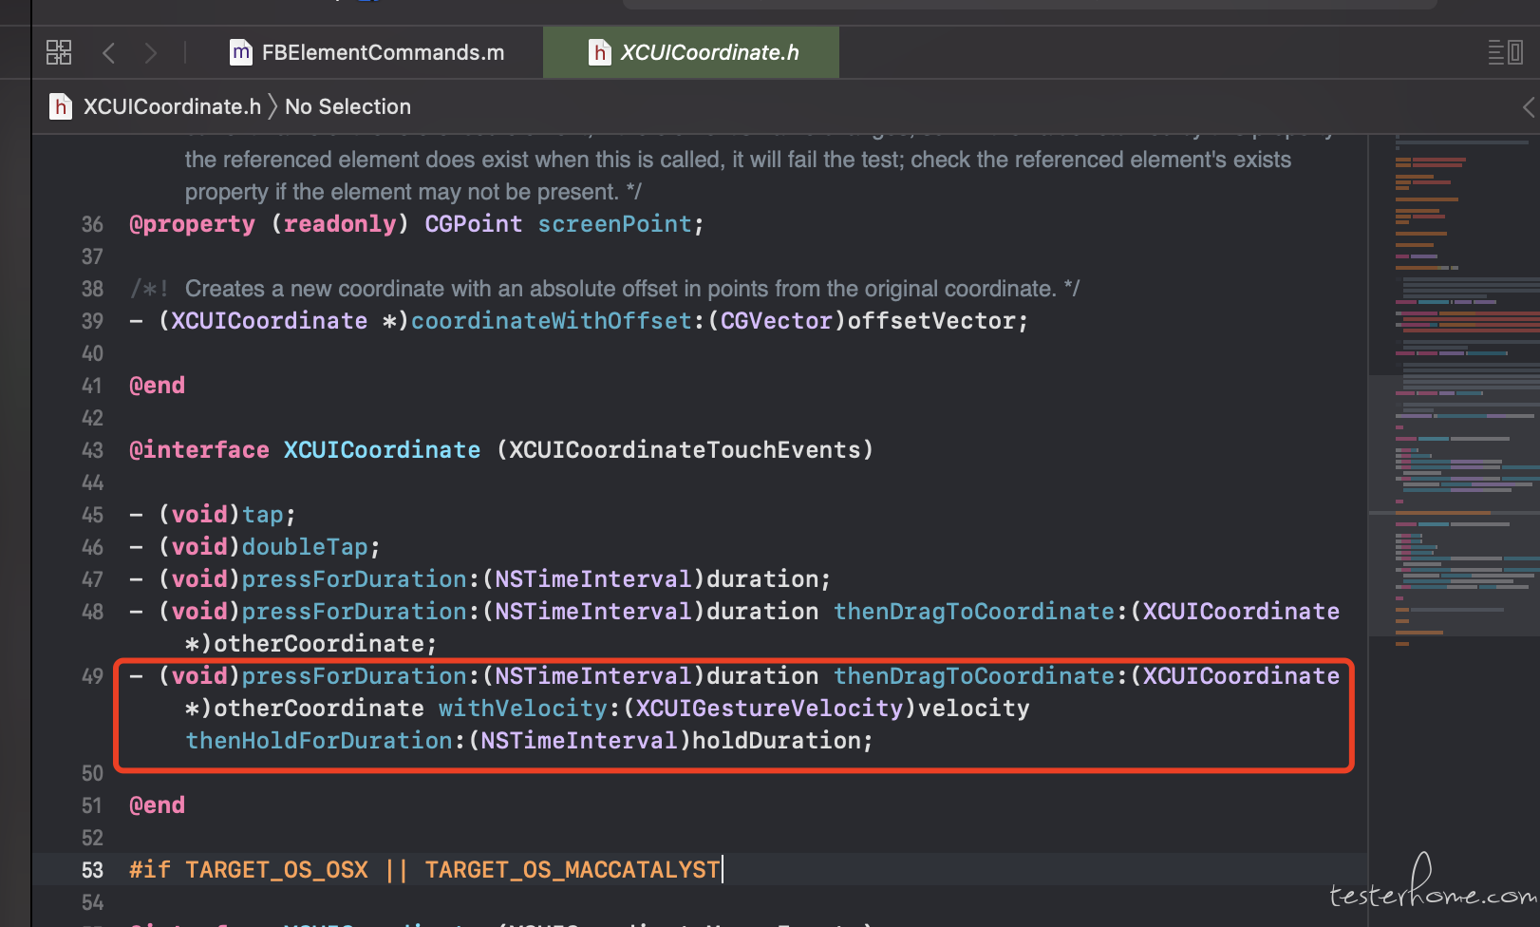Click XCUIGestureVelocity type name
The height and width of the screenshot is (927, 1540).
pyautogui.click(x=769, y=709)
